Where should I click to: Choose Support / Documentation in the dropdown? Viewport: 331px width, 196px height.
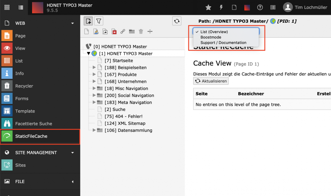click(226, 43)
